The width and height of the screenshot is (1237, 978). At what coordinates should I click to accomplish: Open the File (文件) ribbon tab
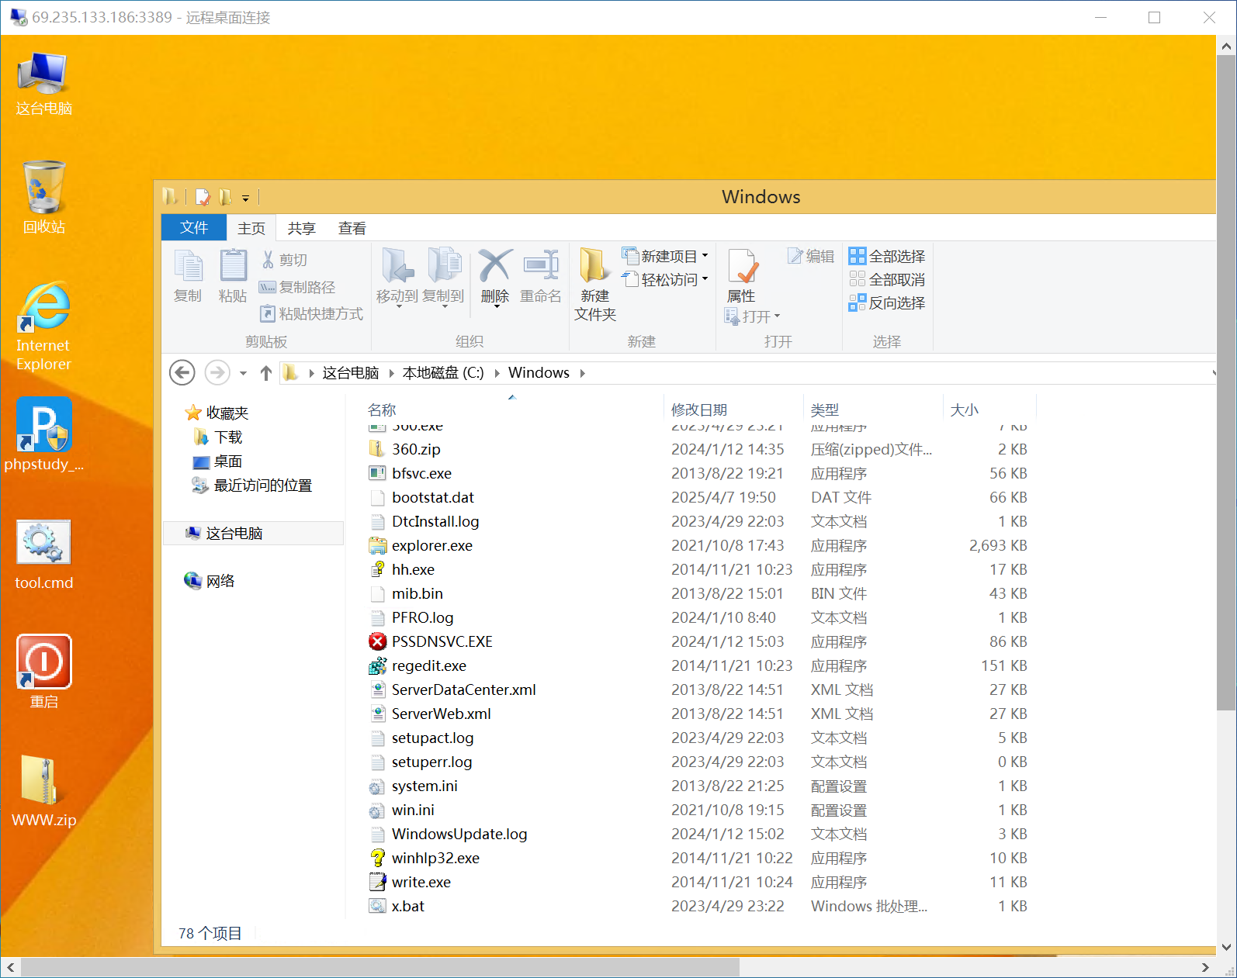coord(194,227)
